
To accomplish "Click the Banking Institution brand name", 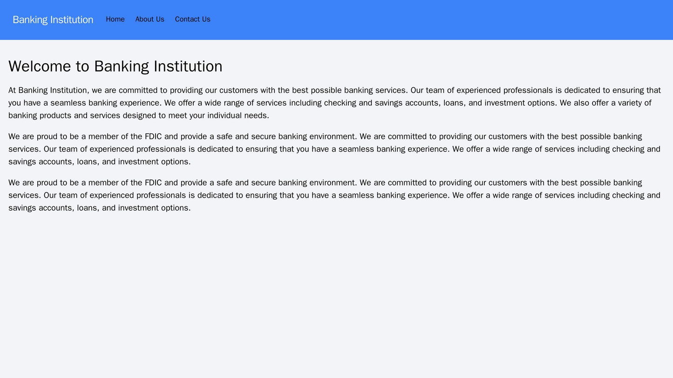I will [x=52, y=19].
